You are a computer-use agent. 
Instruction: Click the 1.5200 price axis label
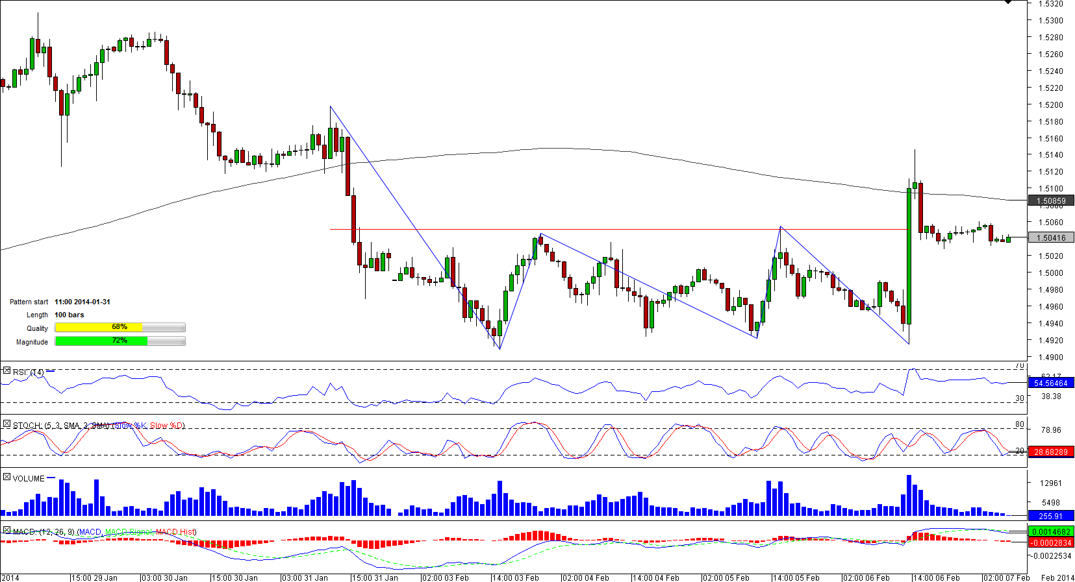1051,105
